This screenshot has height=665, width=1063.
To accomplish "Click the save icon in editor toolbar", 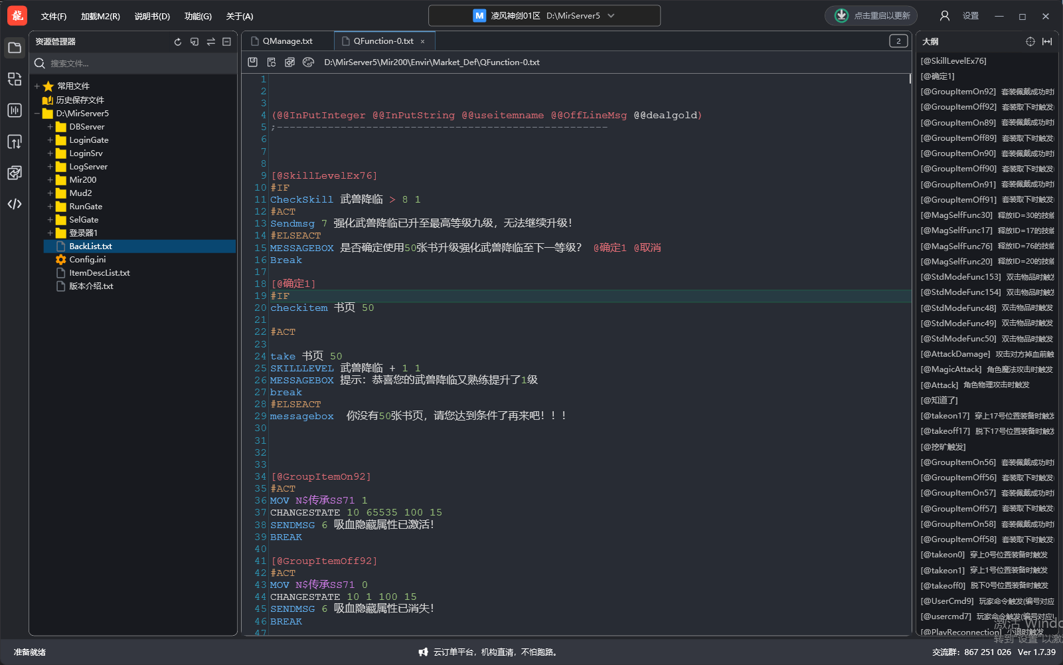I will (252, 62).
